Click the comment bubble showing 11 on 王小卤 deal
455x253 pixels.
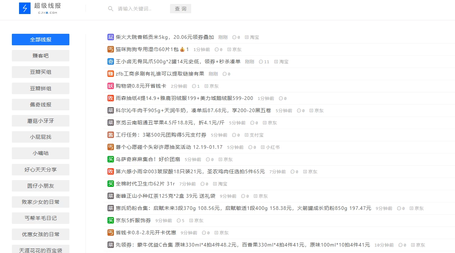point(265,61)
